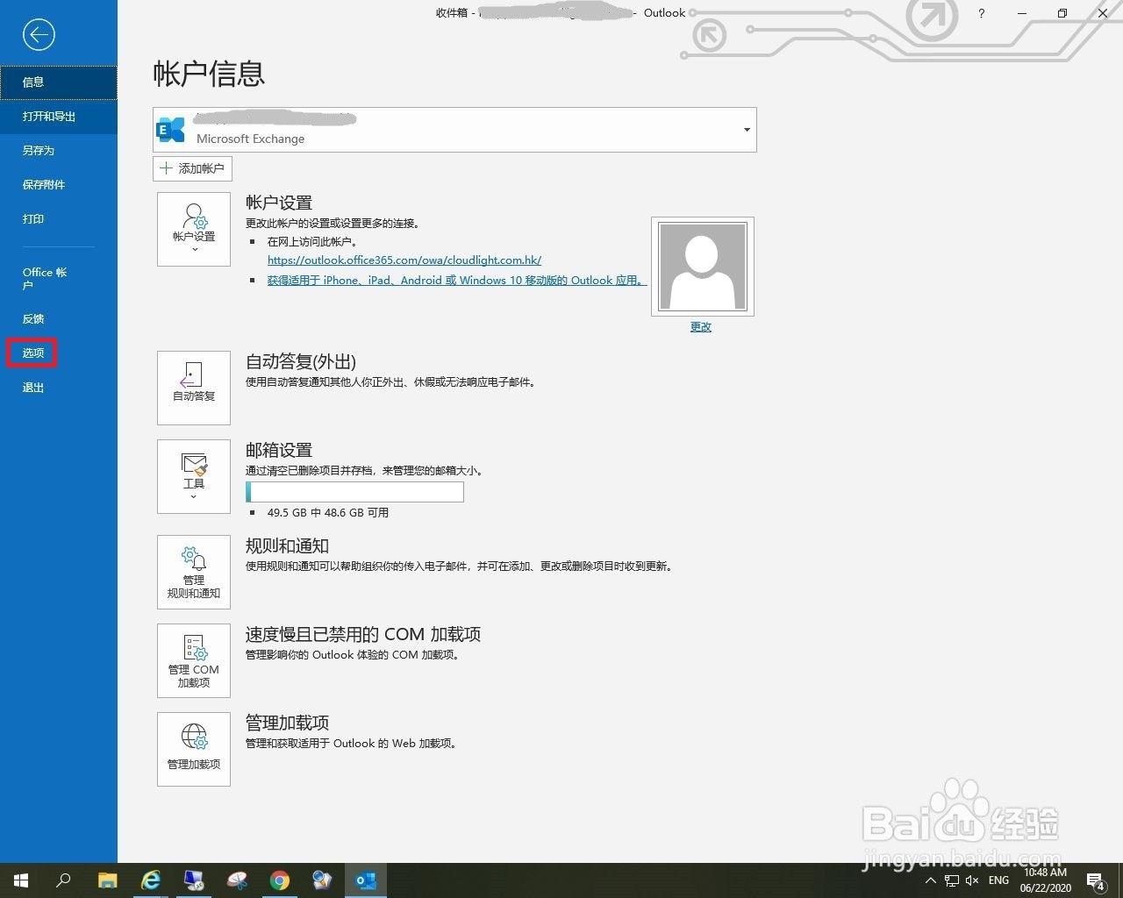
Task: Click the 自动答复(外出) section heading
Action: (301, 362)
